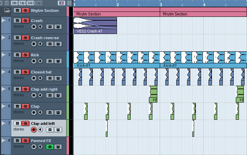This screenshot has height=155, width=247.
Task: Enable record on the Kick track
Action: (x=34, y=61)
